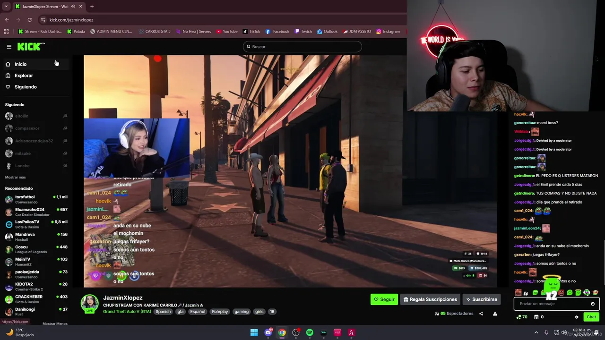Click the green Chat send button
Viewport: 605px width, 340px height.
coord(591,317)
